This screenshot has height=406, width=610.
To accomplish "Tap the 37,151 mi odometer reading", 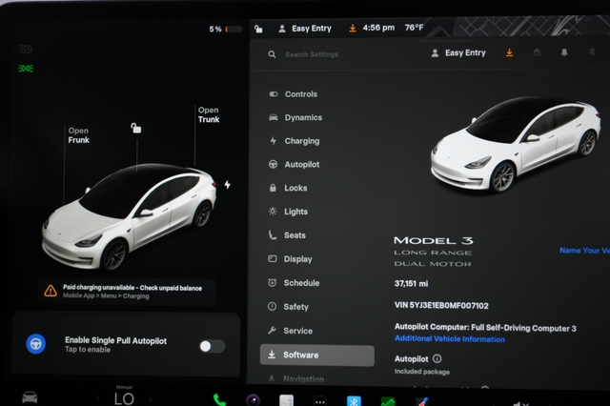I will (411, 283).
